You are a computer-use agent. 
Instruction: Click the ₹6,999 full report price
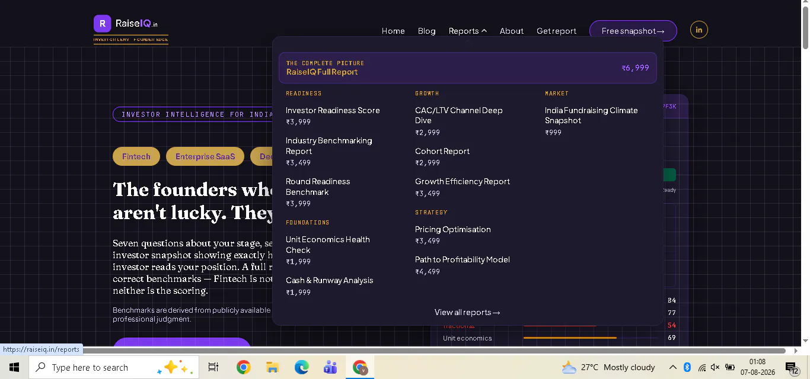[635, 68]
